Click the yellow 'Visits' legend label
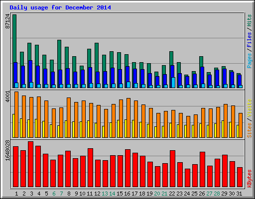This screenshot has width=255, height=199. (x=249, y=108)
